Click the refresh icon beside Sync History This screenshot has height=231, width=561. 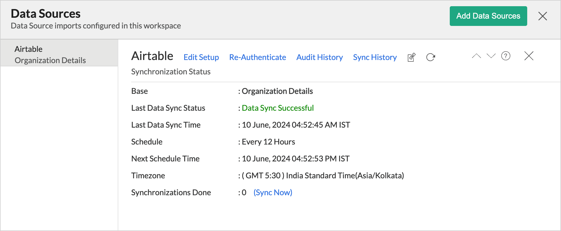[431, 57]
